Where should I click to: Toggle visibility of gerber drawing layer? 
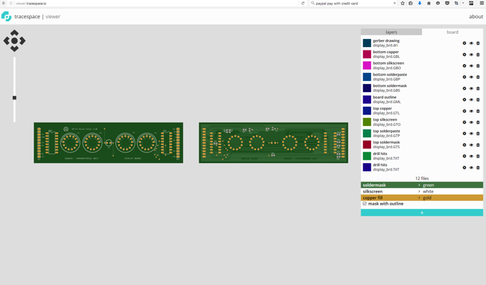[471, 43]
